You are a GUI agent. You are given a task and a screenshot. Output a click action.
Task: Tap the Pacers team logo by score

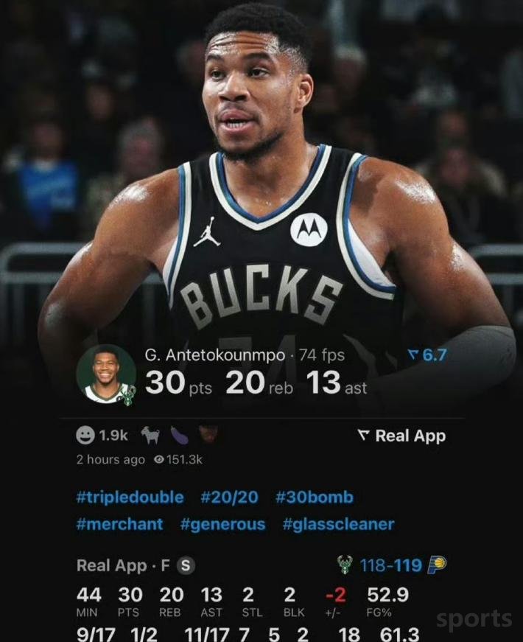pos(437,565)
